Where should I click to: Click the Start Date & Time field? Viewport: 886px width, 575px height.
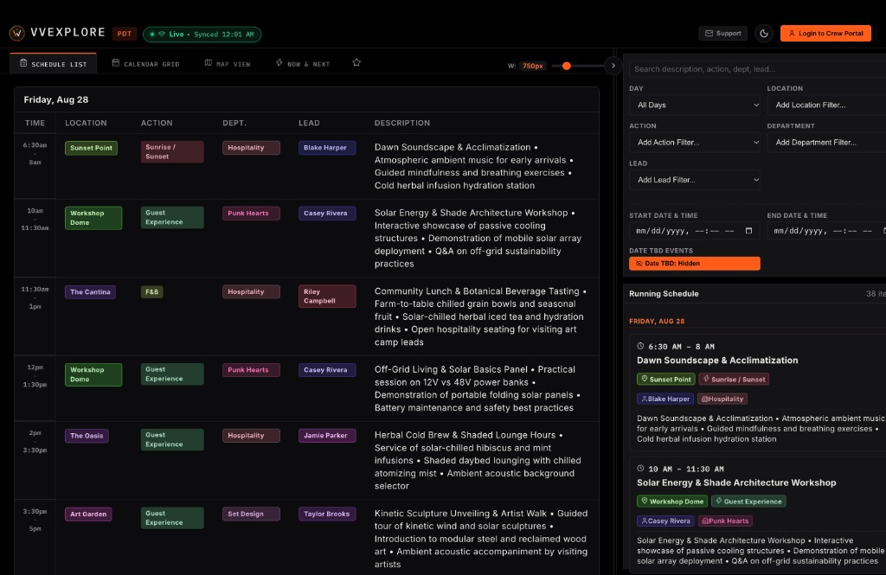[695, 231]
